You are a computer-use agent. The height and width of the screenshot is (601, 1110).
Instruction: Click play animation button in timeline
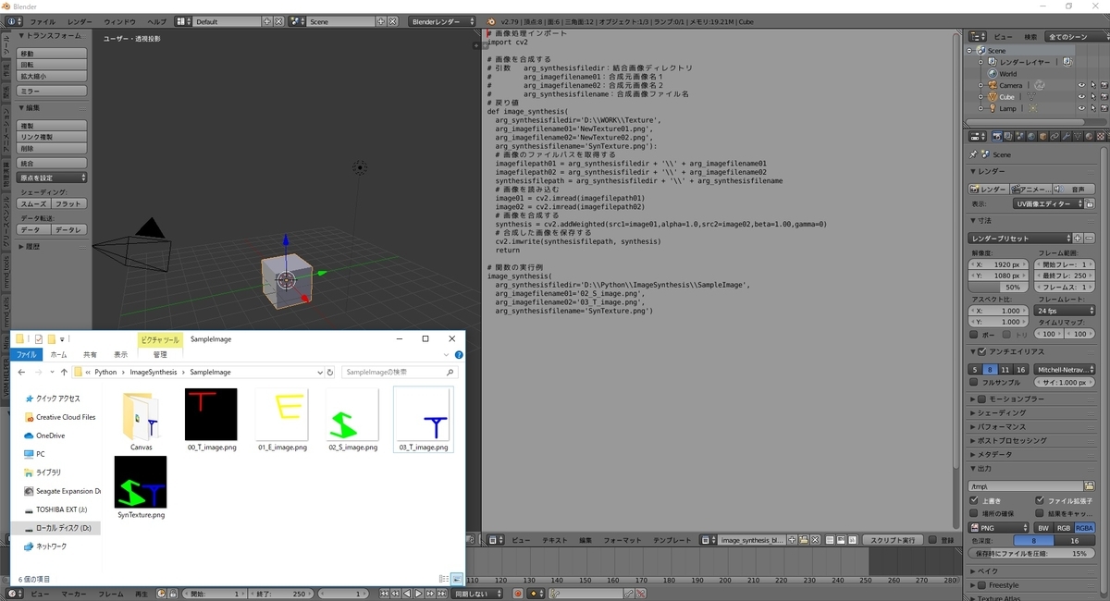[x=418, y=594]
